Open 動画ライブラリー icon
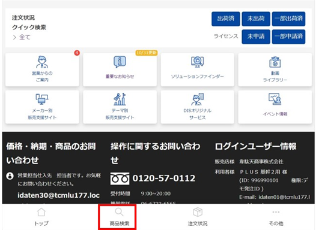The image size is (316, 233). tap(275, 62)
